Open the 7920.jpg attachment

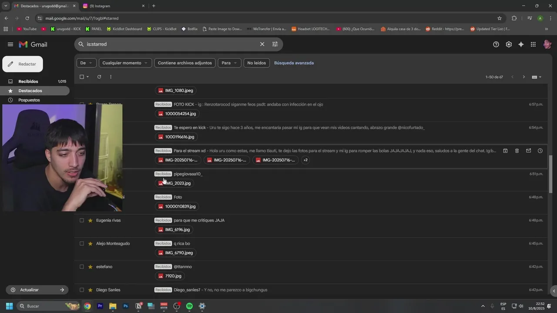170,276
